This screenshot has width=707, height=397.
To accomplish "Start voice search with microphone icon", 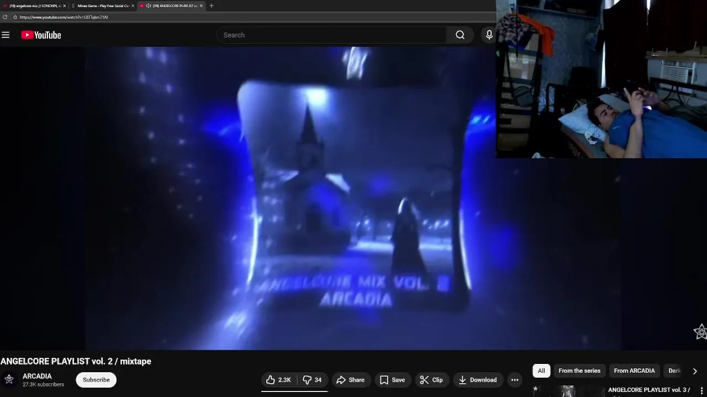I will 489,35.
